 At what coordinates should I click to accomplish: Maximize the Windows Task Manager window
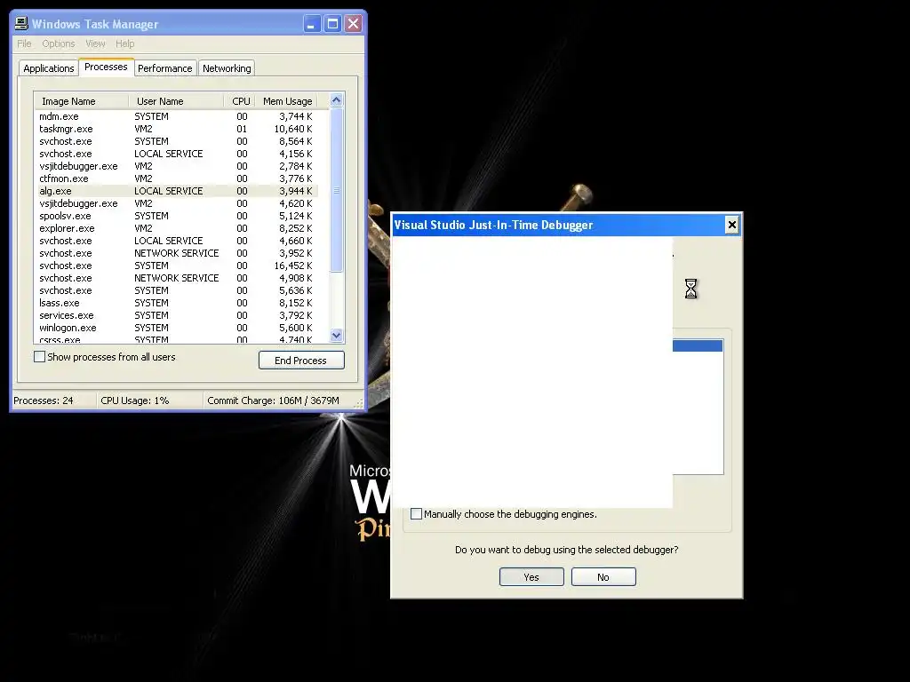tap(332, 24)
